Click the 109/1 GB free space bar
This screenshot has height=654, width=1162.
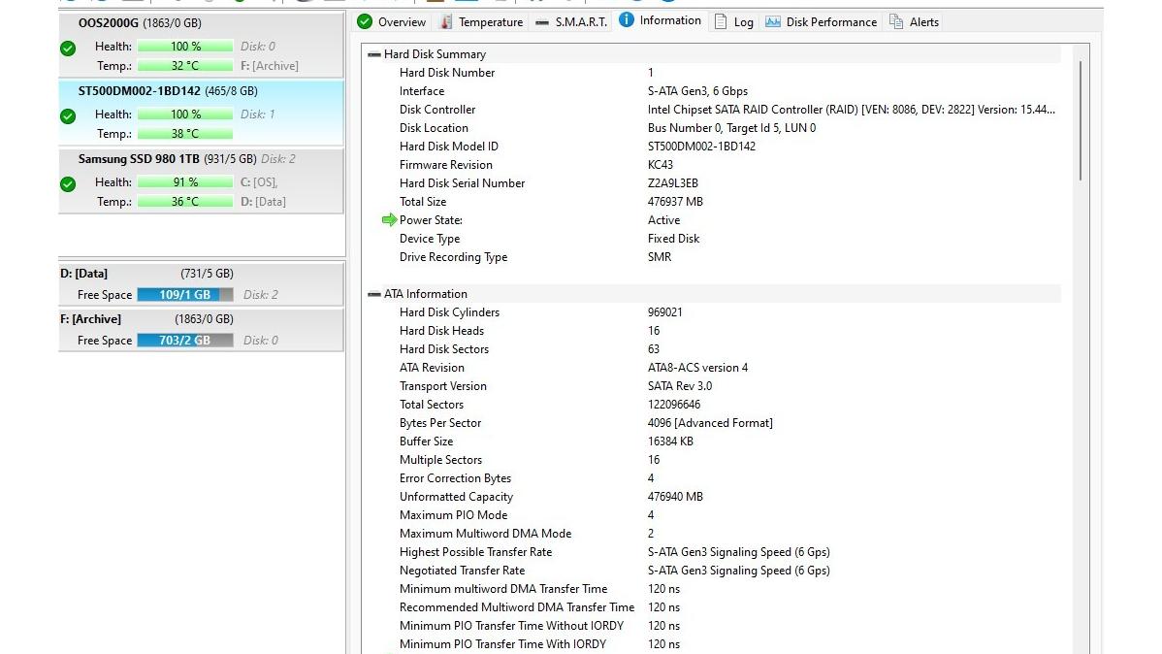pyautogui.click(x=185, y=294)
